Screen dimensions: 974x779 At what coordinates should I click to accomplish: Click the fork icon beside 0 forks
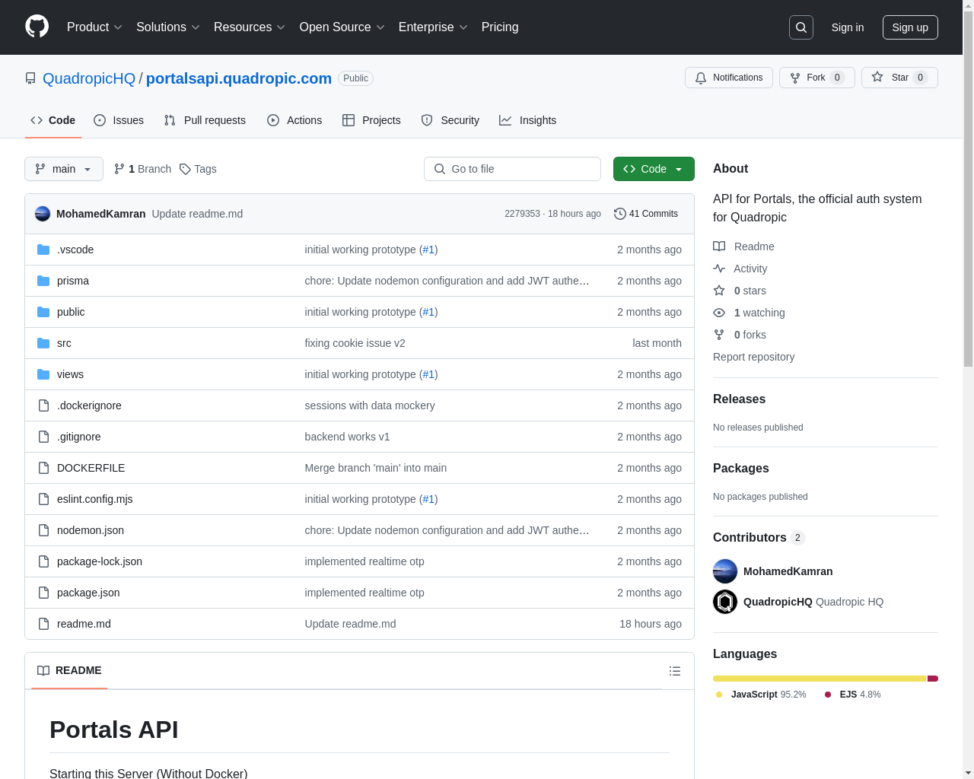point(719,335)
